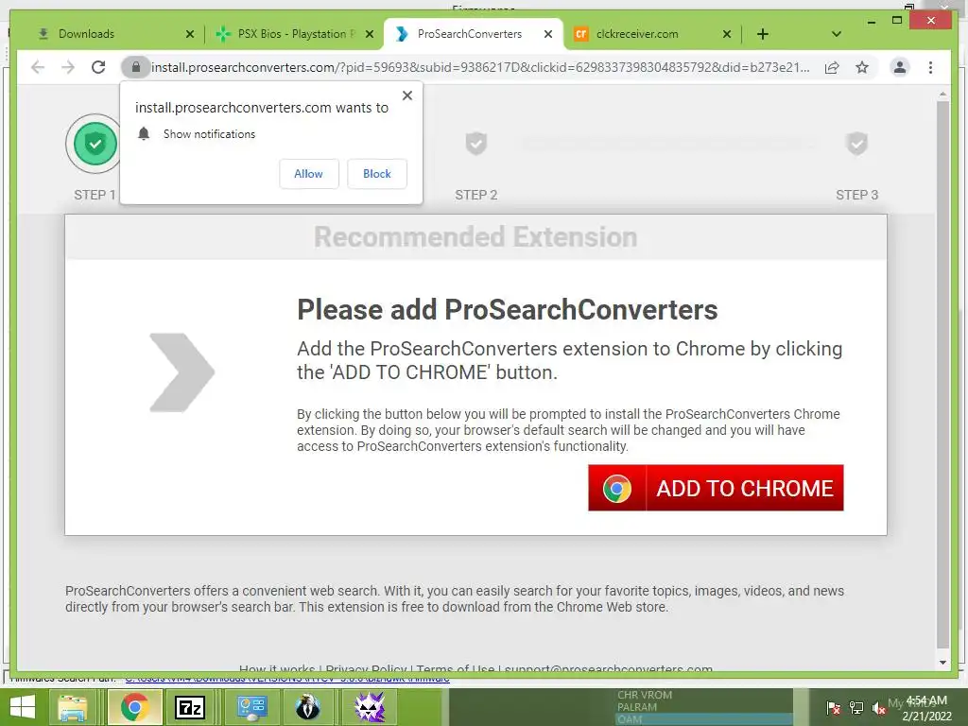Block notifications from prosearchconverters
The height and width of the screenshot is (726, 968).
(x=376, y=174)
